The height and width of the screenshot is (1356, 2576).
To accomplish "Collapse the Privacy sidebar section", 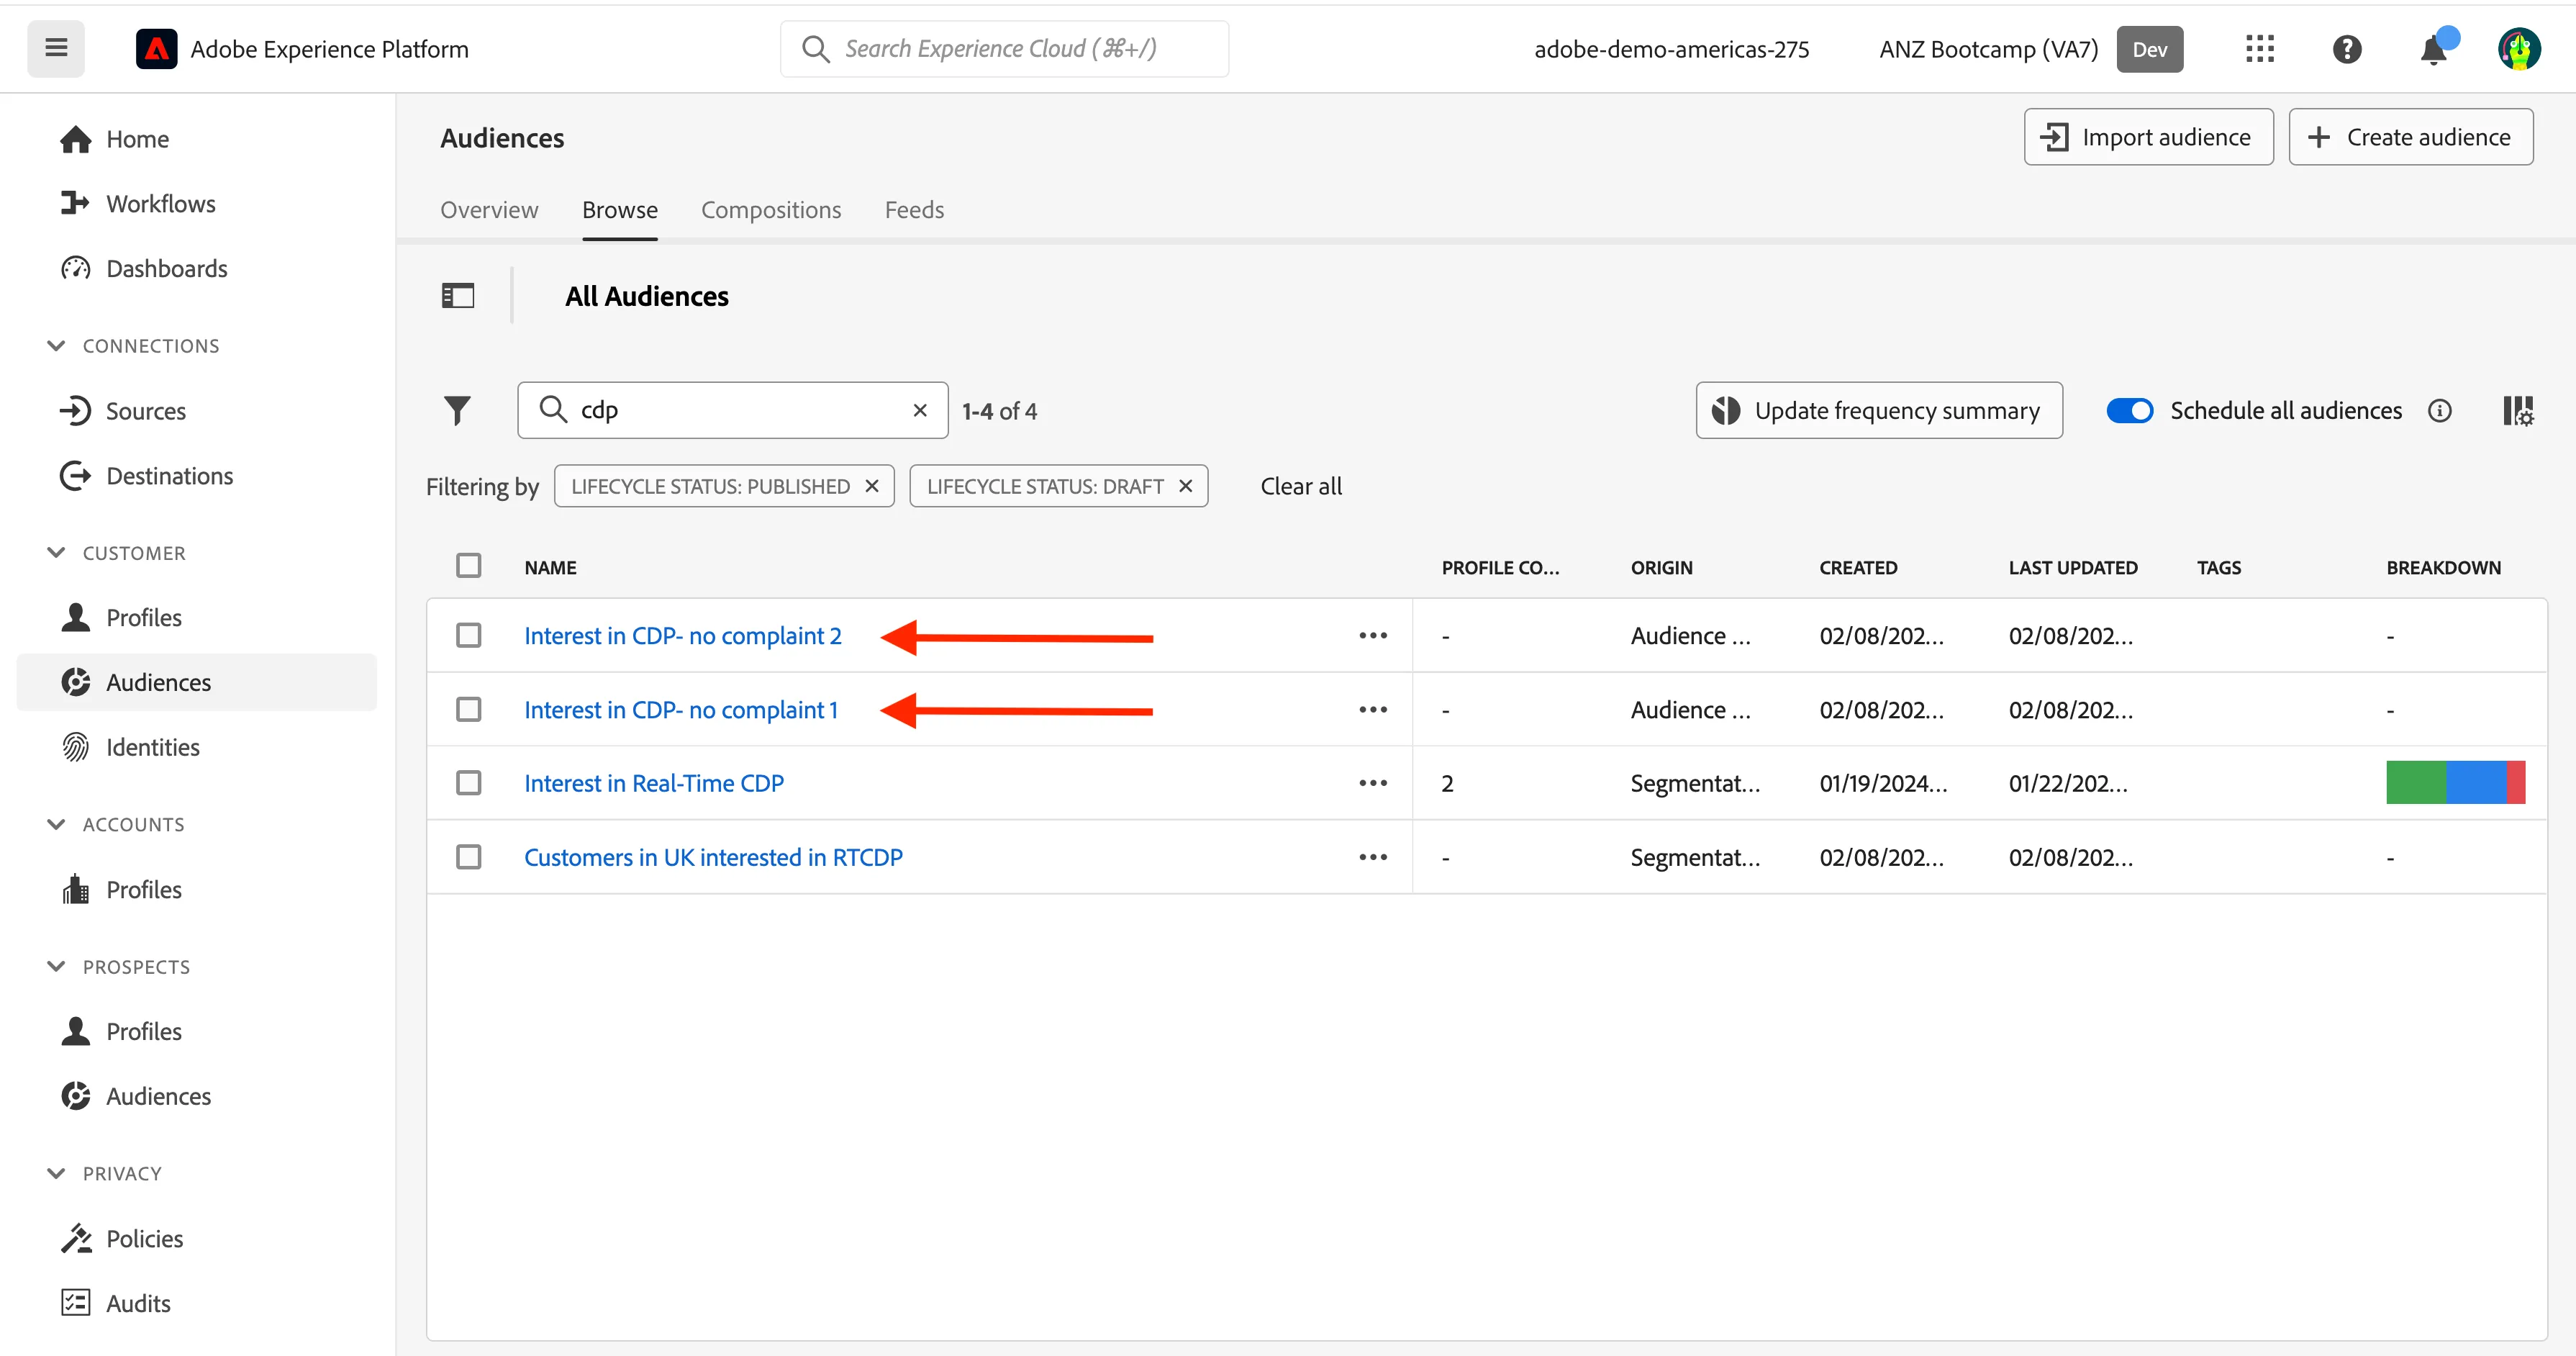I will (56, 1173).
